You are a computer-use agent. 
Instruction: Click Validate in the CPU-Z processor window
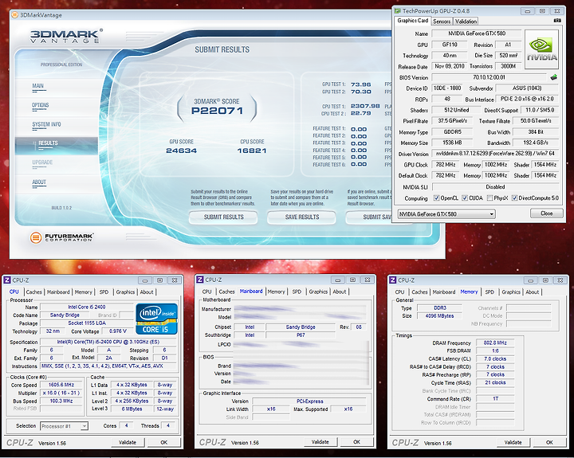click(x=128, y=442)
